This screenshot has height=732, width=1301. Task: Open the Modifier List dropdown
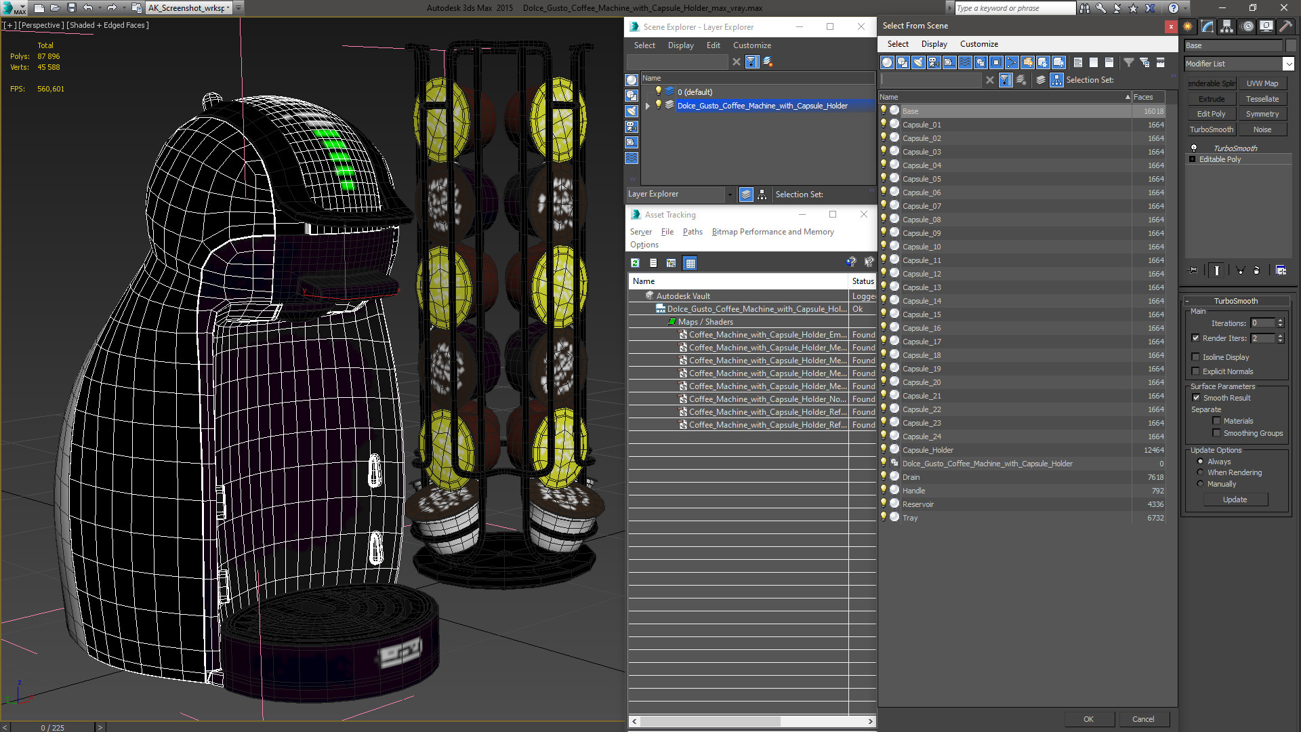tap(1288, 64)
